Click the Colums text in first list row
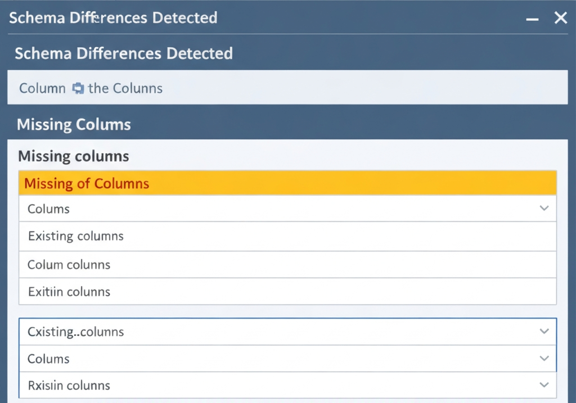576x403 pixels. click(49, 209)
